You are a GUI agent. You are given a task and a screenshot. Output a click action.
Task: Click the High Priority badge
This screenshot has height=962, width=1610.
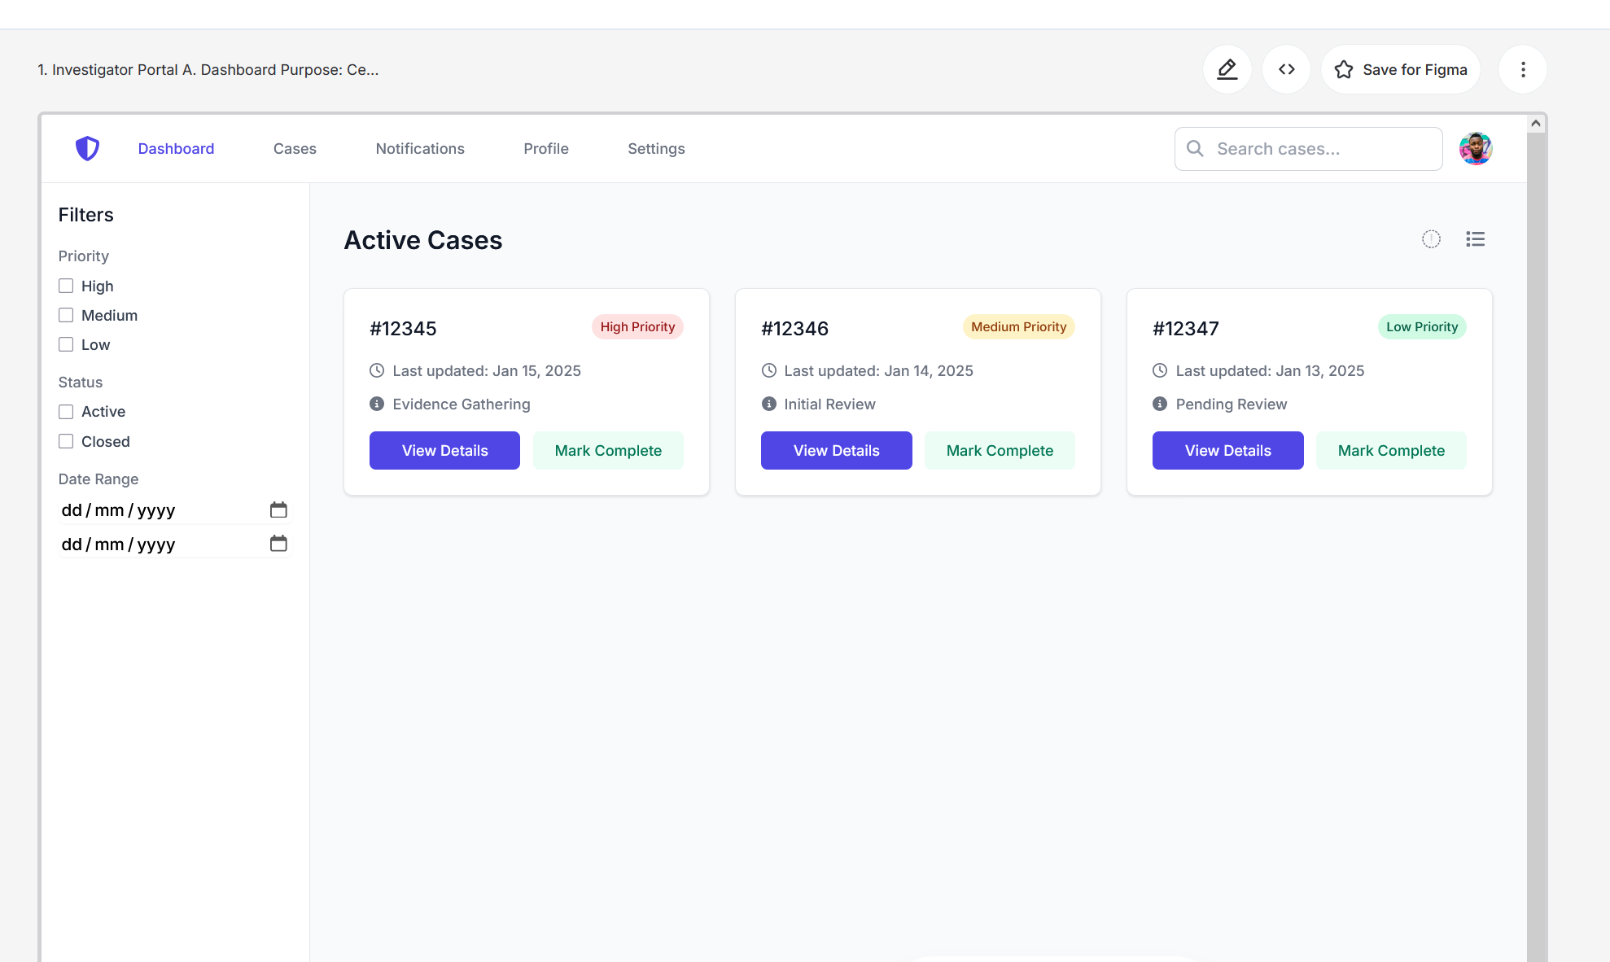click(x=637, y=326)
